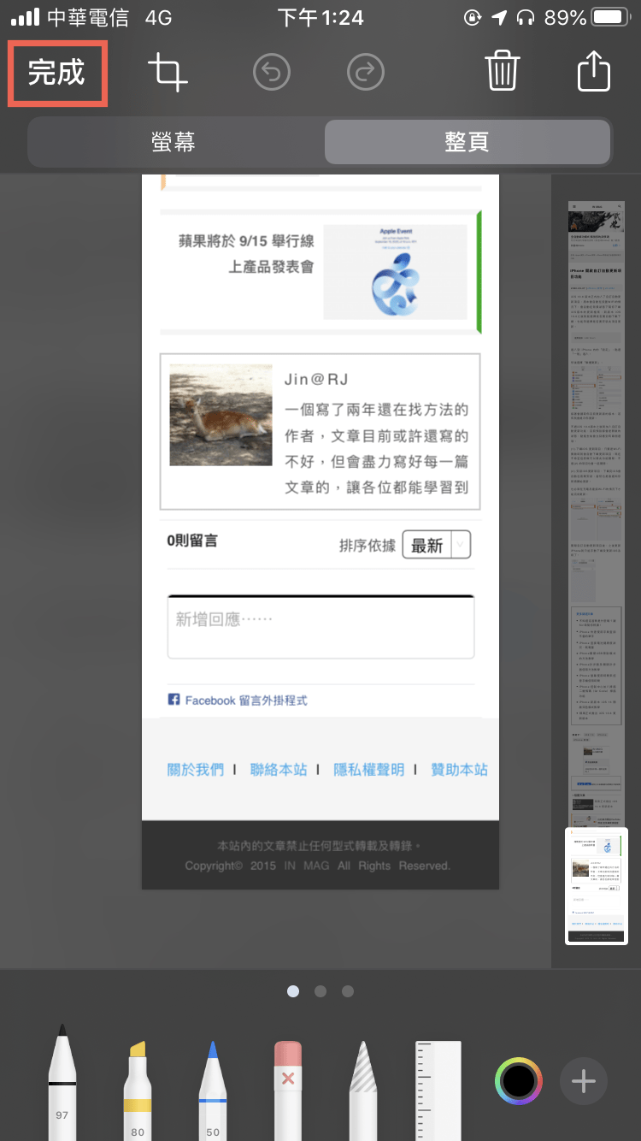Click the 新增回應 comment field
Screen dimensions: 641x1141
click(x=320, y=627)
